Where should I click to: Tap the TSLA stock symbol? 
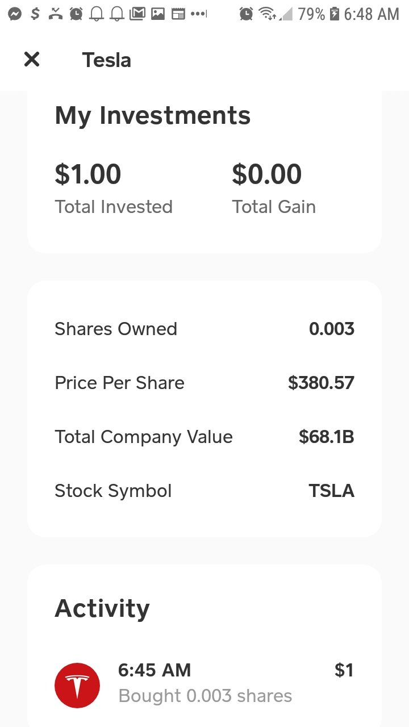coord(331,491)
